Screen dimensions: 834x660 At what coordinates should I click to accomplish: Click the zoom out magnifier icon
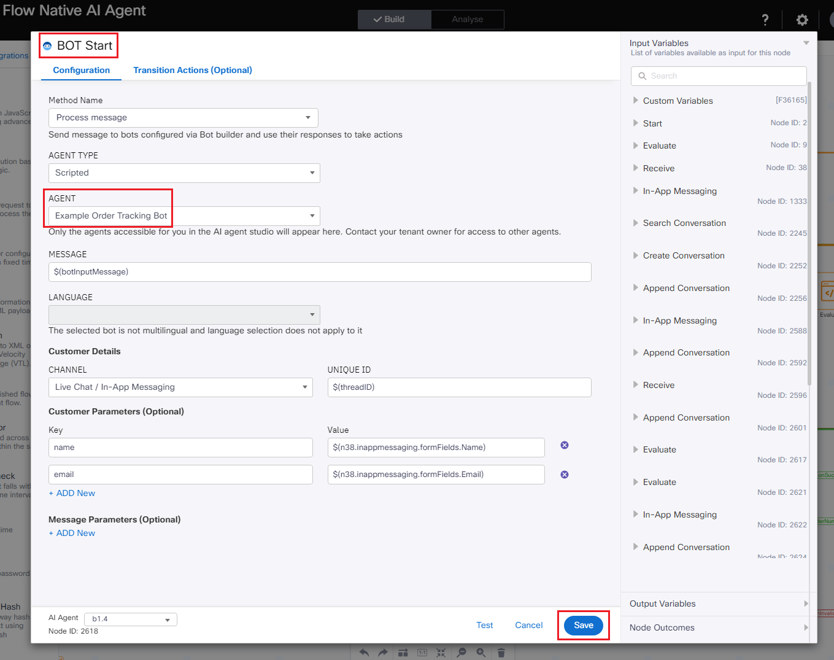[x=461, y=653]
